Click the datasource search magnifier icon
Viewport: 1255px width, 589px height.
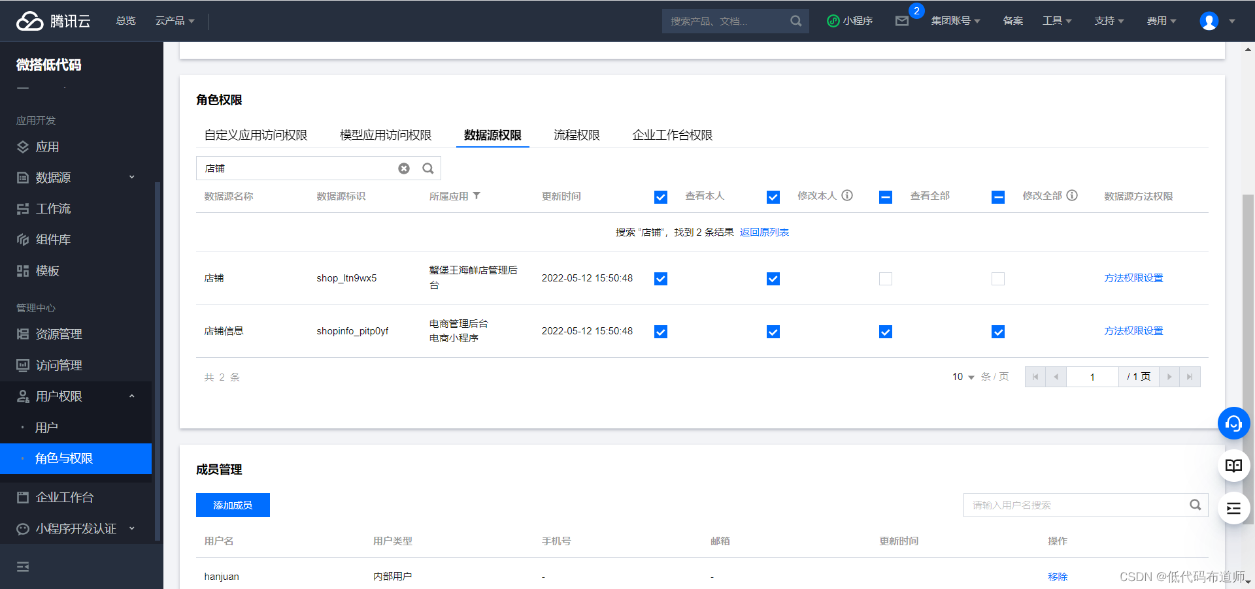pos(428,168)
